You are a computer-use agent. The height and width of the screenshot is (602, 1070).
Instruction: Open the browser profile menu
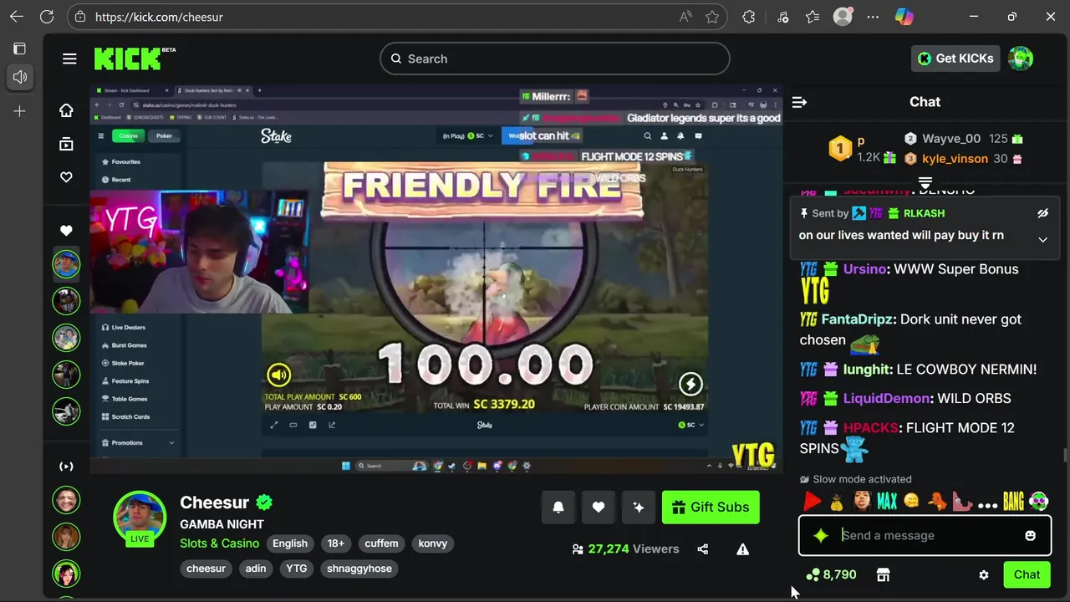click(843, 17)
